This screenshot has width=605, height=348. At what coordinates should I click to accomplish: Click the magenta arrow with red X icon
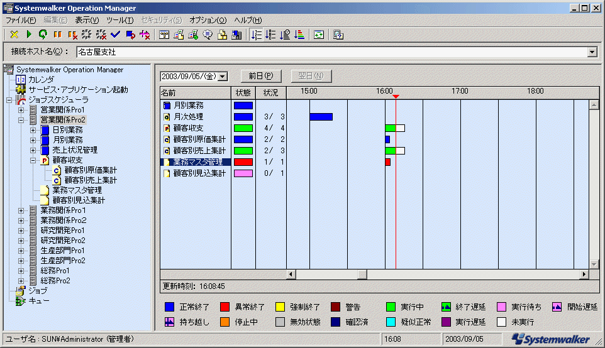[145, 35]
